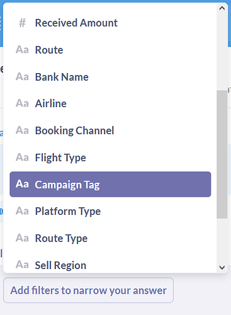Click the Aa icon beside Platform Type
Image resolution: width=231 pixels, height=315 pixels.
[x=22, y=211]
